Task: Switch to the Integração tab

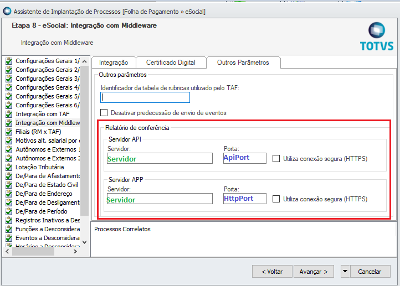Action: click(x=114, y=63)
